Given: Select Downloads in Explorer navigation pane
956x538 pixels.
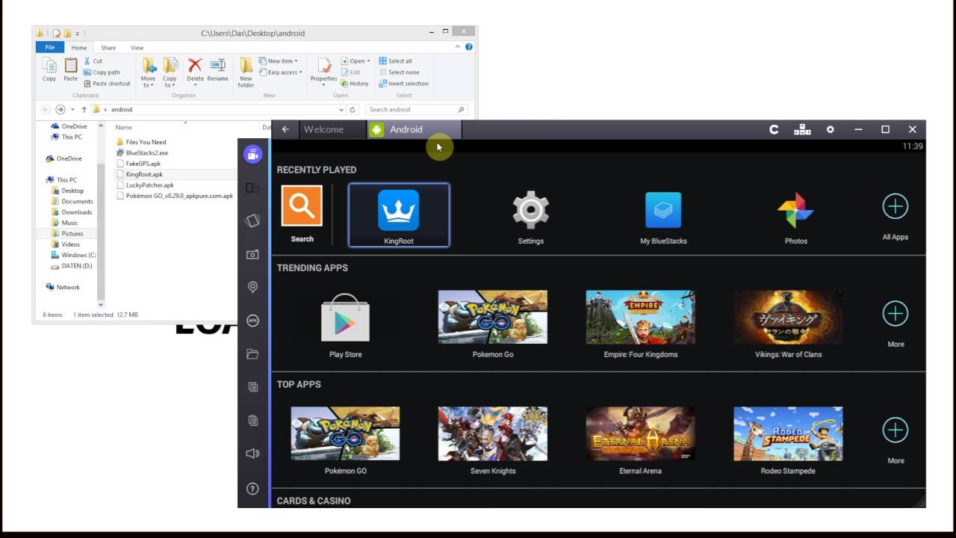Looking at the screenshot, I should (76, 212).
